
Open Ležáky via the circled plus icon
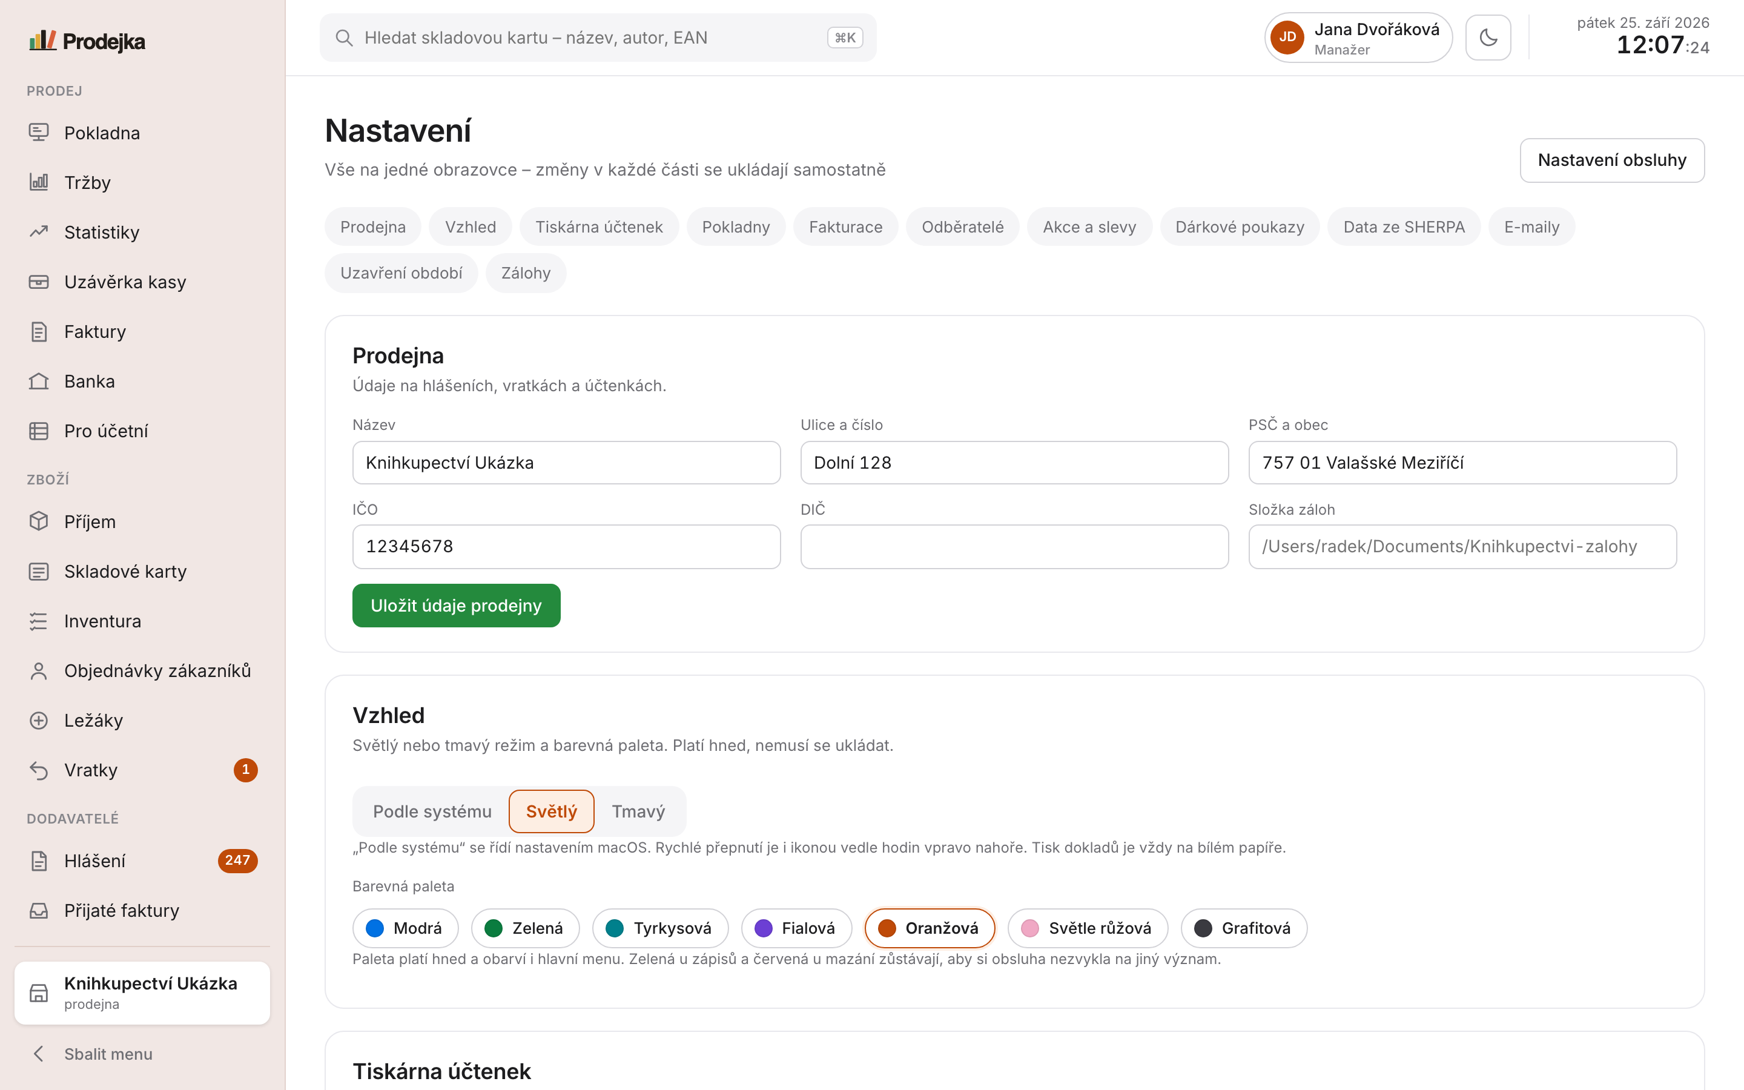(38, 720)
